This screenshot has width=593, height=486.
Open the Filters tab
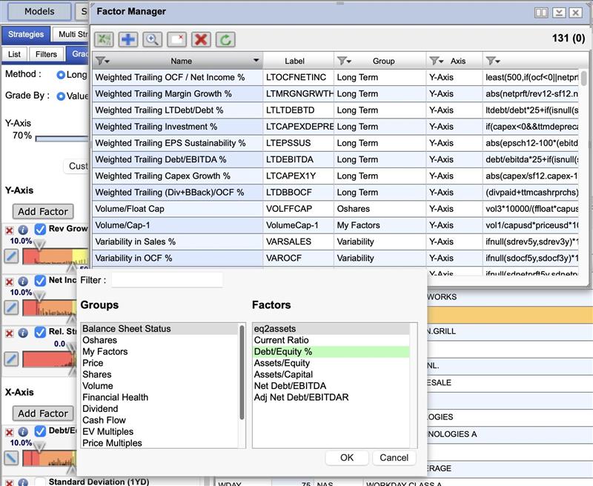tap(46, 54)
